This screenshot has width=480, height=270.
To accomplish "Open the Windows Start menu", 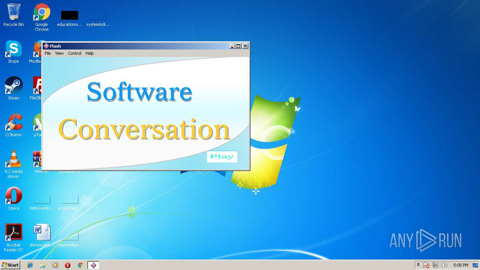I will [10, 265].
